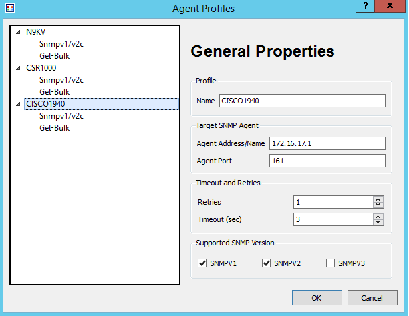Image resolution: width=409 pixels, height=316 pixels.
Task: Select the CSR1000 profile
Action: coord(41,68)
